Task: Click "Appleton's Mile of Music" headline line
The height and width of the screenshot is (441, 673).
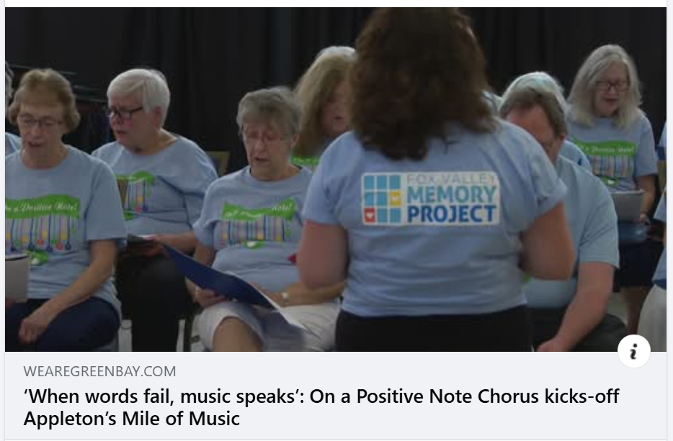Action: (131, 418)
